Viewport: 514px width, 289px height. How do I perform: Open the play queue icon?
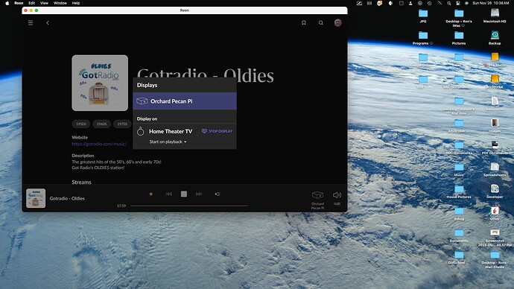(x=218, y=194)
